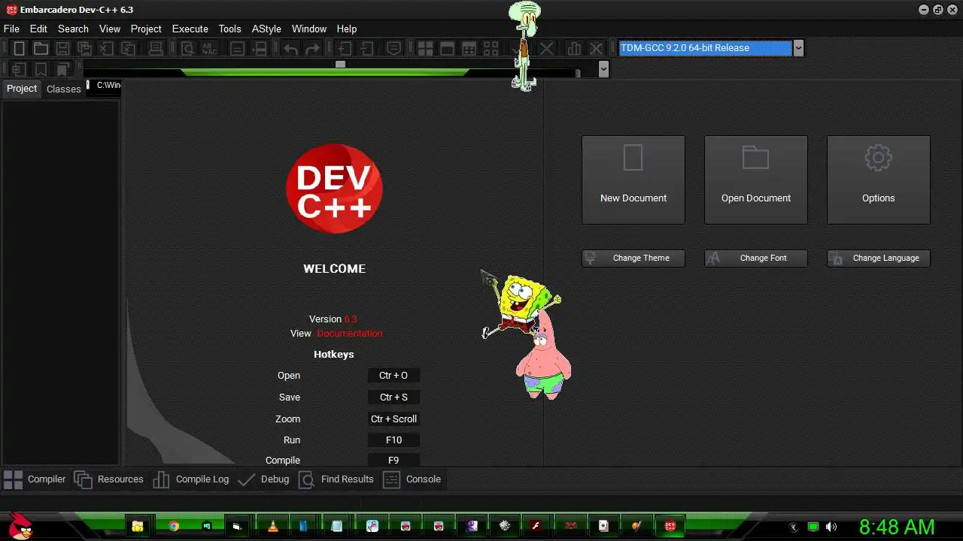Click the Insert icon on second toolbar row

click(19, 69)
